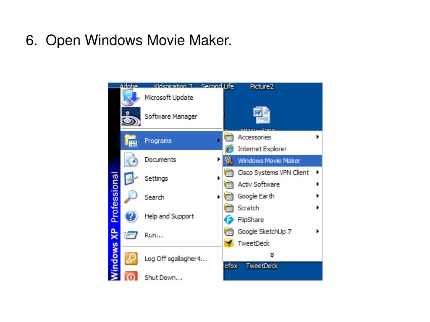Click the blue FlipShare icon
430x322 pixels.
(x=229, y=220)
